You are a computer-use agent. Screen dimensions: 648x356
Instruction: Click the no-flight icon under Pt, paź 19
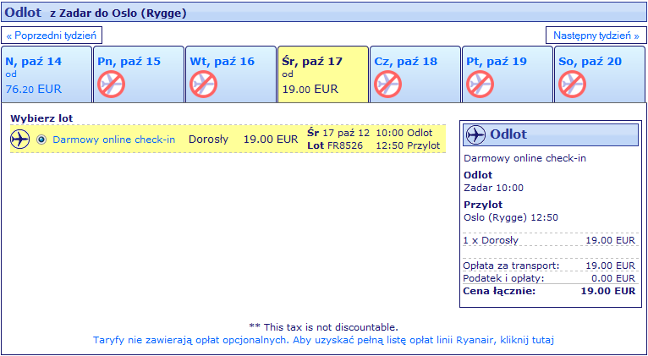481,85
